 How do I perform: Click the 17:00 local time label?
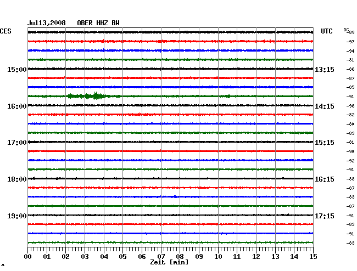tap(17, 143)
